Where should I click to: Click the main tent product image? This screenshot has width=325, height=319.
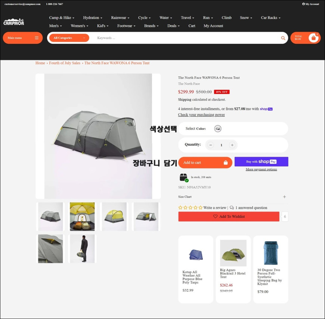tap(98, 136)
